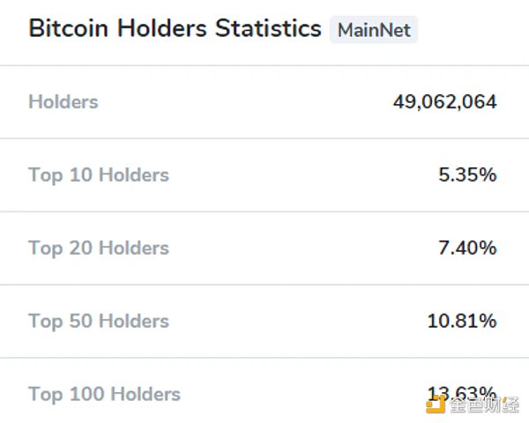Click the number 50 in Top 50 Holders
This screenshot has height=423, width=529.
click(80, 321)
